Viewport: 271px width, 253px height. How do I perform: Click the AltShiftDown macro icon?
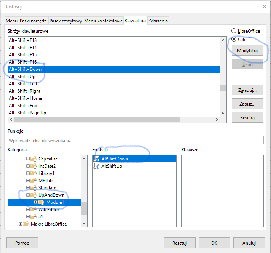(97, 159)
